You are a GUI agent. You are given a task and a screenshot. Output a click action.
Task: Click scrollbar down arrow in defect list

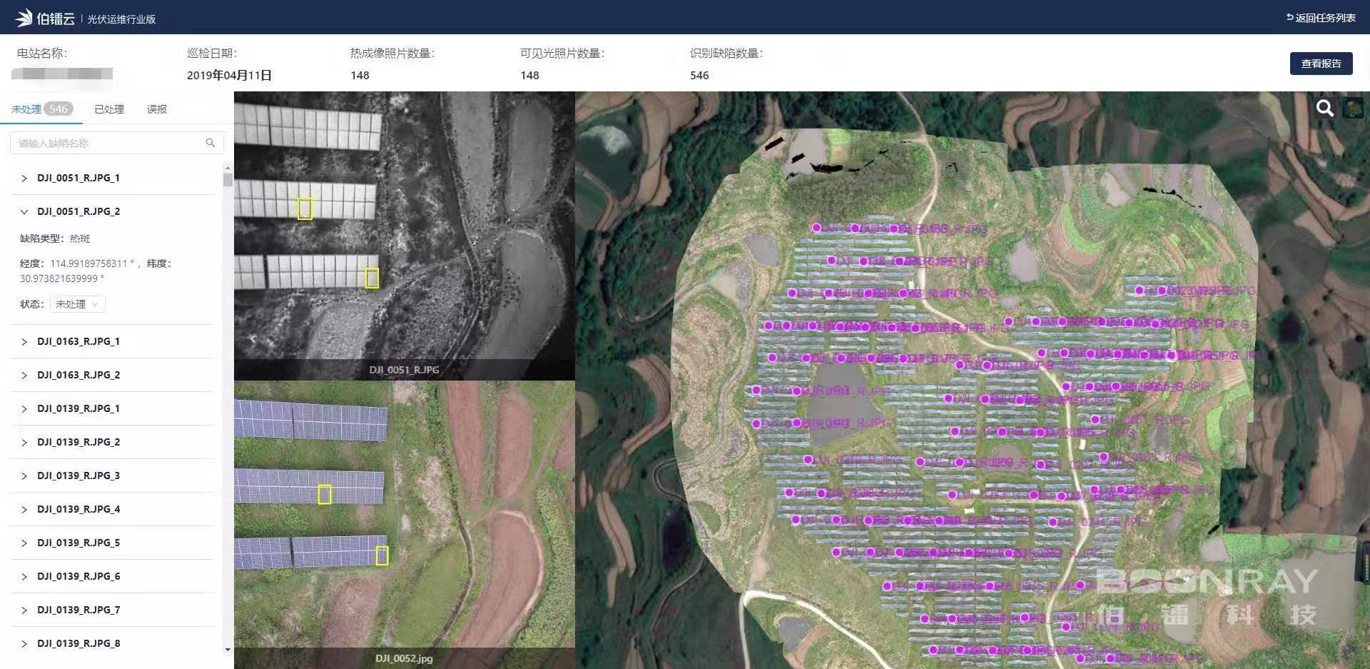(228, 649)
